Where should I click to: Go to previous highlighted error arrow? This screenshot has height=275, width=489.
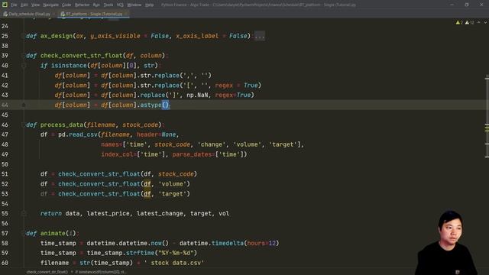[x=479, y=23]
